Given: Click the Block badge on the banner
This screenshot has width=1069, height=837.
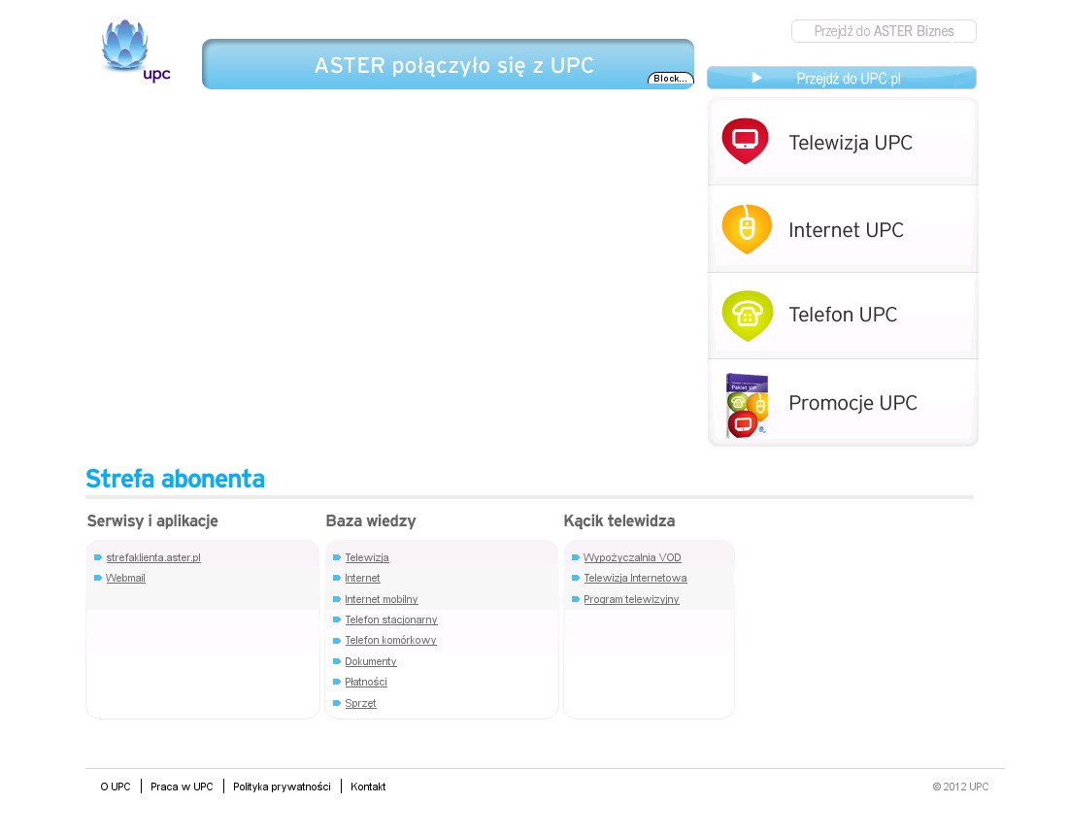Looking at the screenshot, I should 670,79.
